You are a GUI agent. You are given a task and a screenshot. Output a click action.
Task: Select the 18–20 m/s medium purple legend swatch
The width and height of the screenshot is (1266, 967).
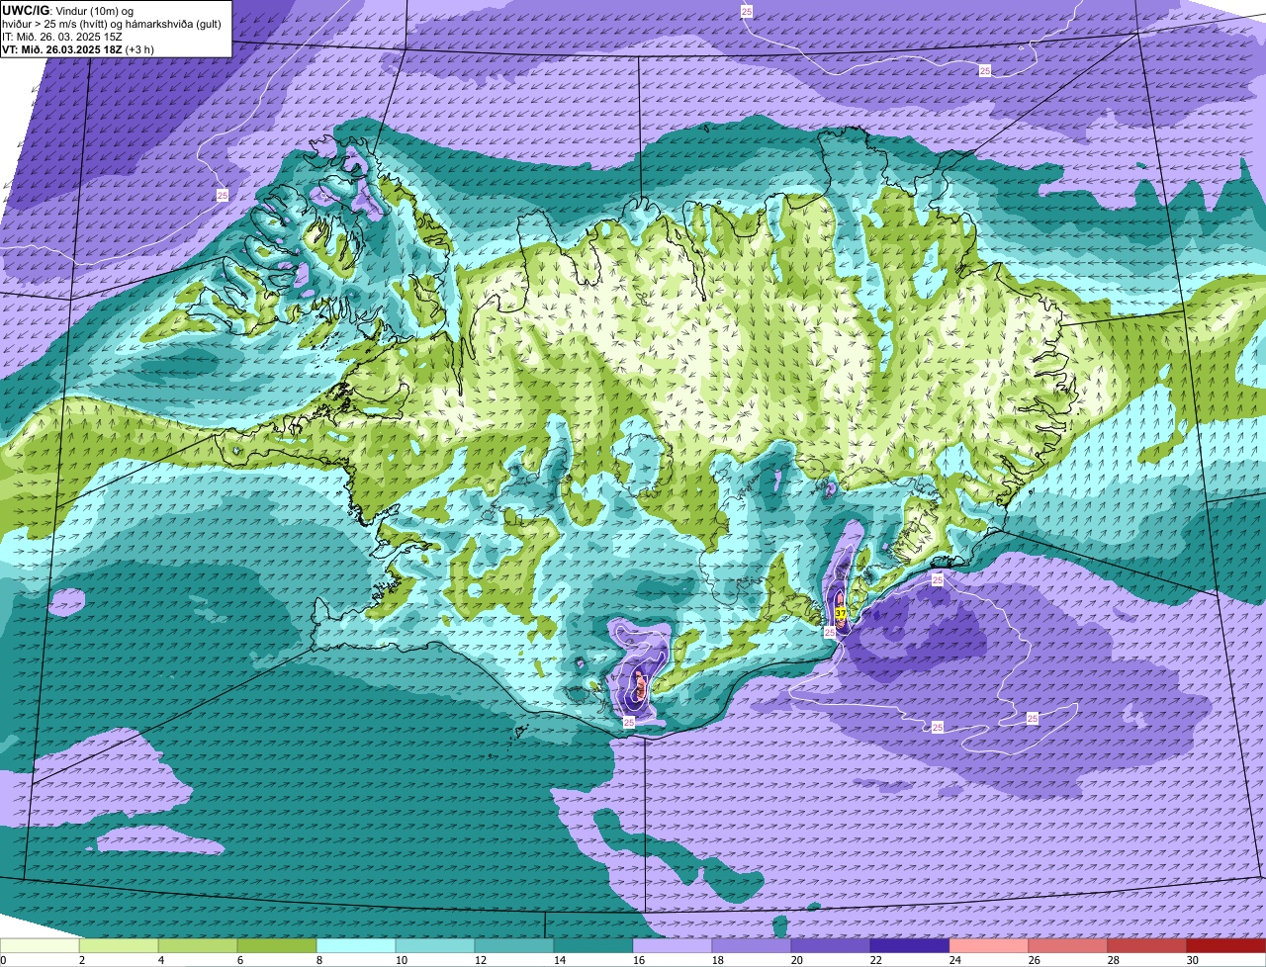click(x=752, y=945)
